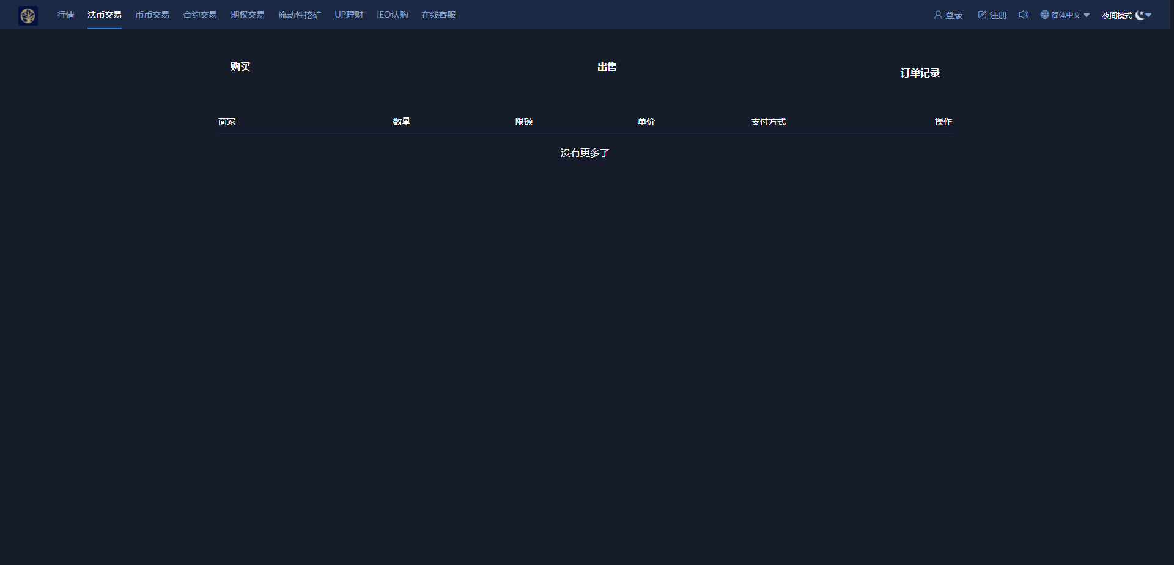
Task: Open 合约交易 contract trading page
Action: (x=200, y=15)
